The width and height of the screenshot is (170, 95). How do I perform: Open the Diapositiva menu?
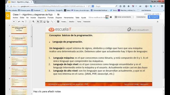coord(42,18)
